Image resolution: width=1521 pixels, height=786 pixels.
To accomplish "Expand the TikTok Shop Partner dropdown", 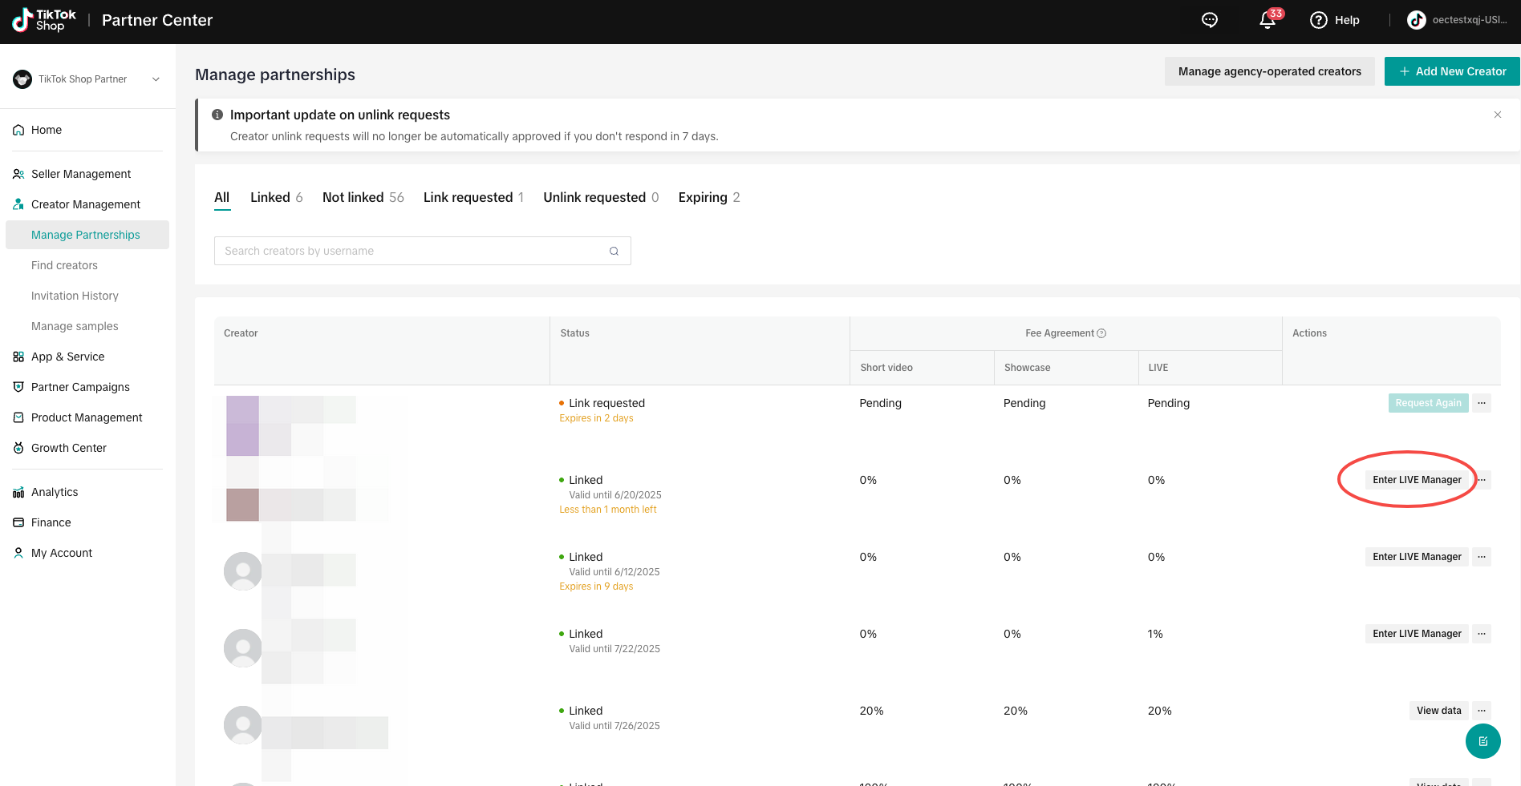I will point(156,79).
